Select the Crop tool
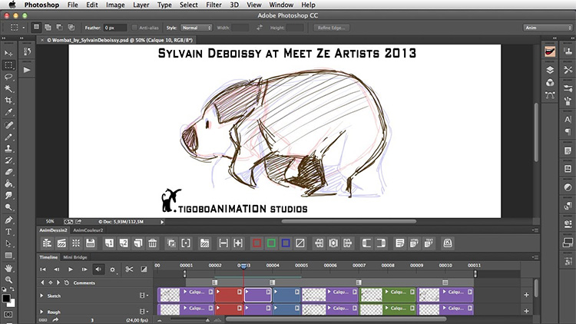The image size is (576, 324). [8, 101]
